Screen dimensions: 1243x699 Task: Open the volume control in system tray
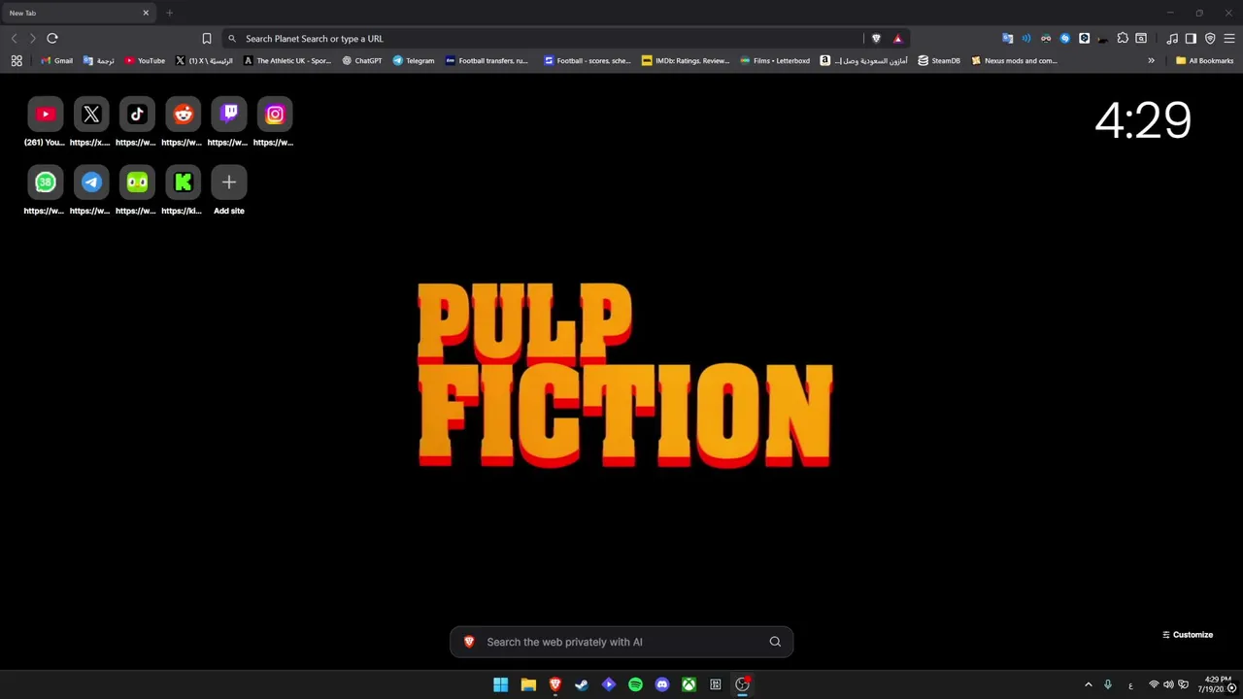point(1168,684)
